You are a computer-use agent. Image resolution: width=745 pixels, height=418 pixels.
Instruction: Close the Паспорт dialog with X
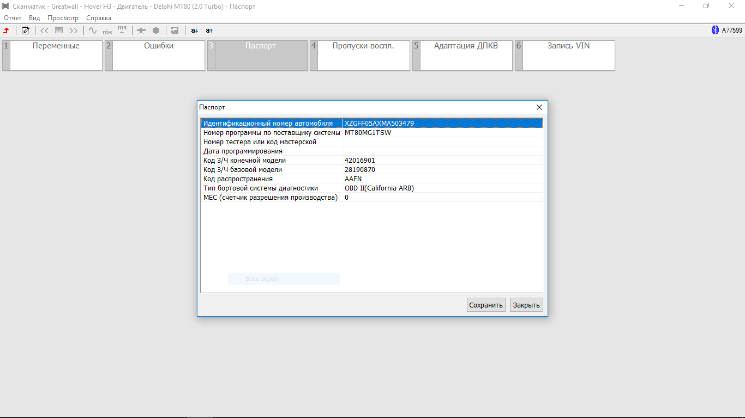click(539, 107)
